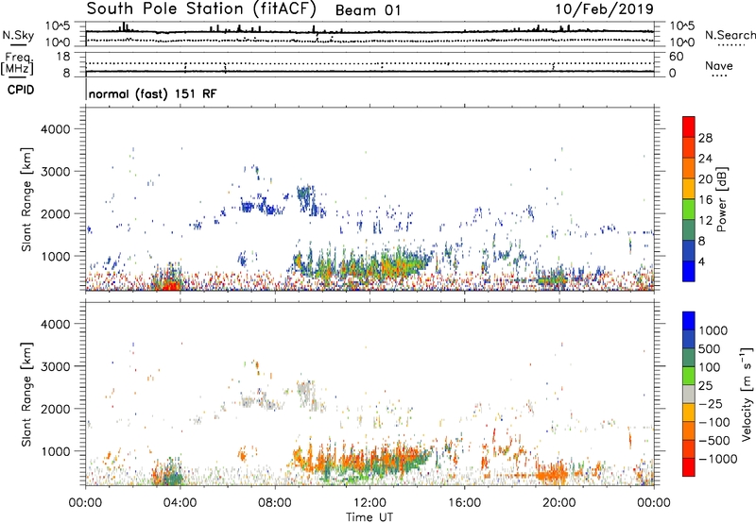Pick the 4–8 dB blue Power colorbar segment
This screenshot has height=523, width=756.
click(689, 250)
